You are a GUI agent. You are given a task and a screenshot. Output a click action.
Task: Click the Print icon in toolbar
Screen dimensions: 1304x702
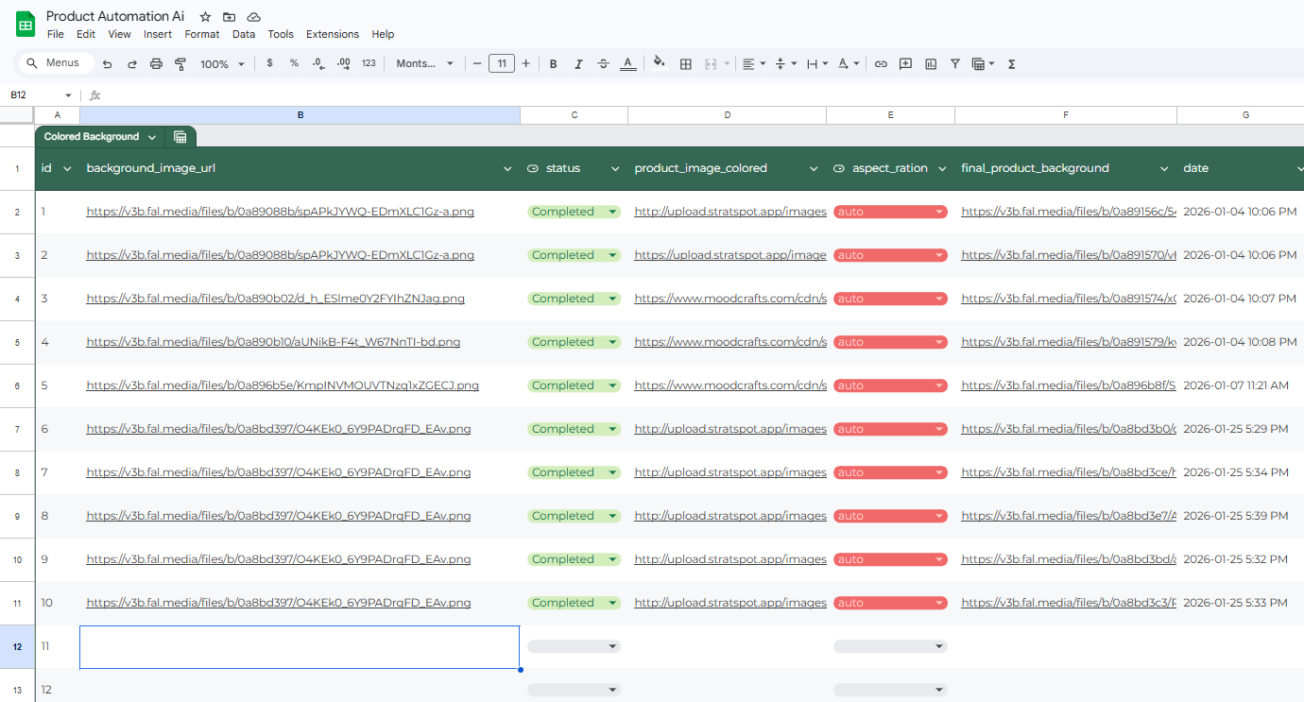pyautogui.click(x=156, y=64)
